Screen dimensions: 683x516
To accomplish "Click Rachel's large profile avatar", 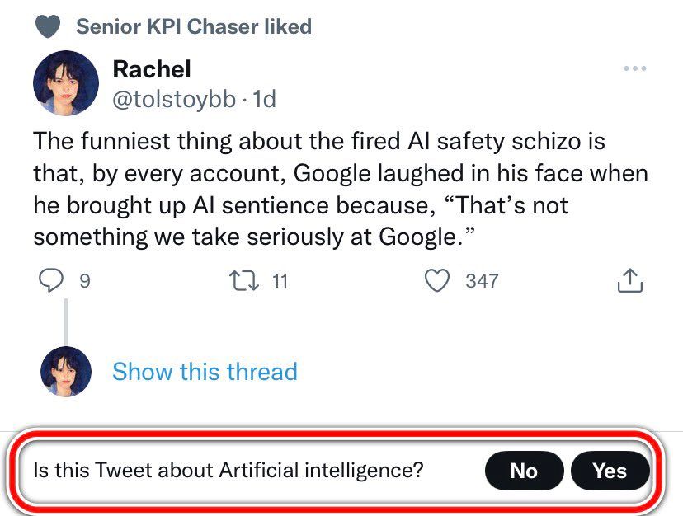I will [66, 83].
